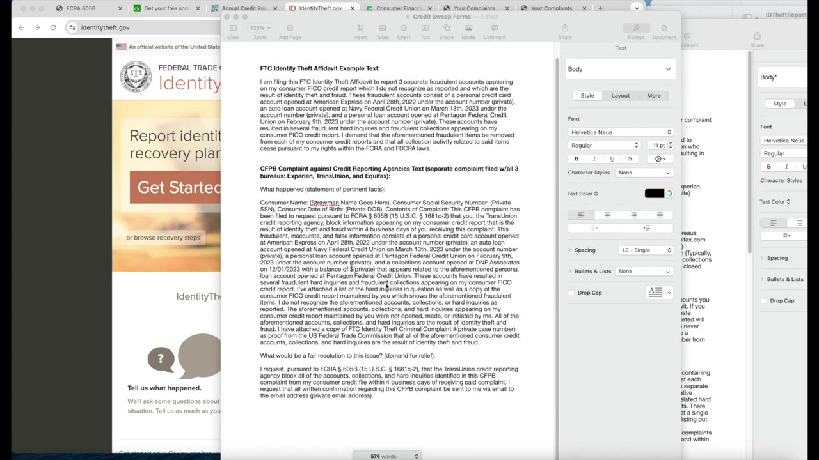The image size is (819, 460).
Task: Click the Comment toolbar icon
Action: click(494, 28)
